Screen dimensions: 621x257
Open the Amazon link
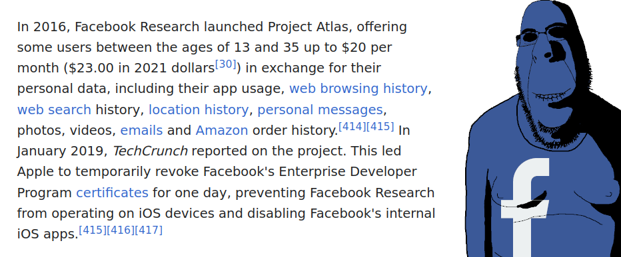pyautogui.click(x=222, y=130)
